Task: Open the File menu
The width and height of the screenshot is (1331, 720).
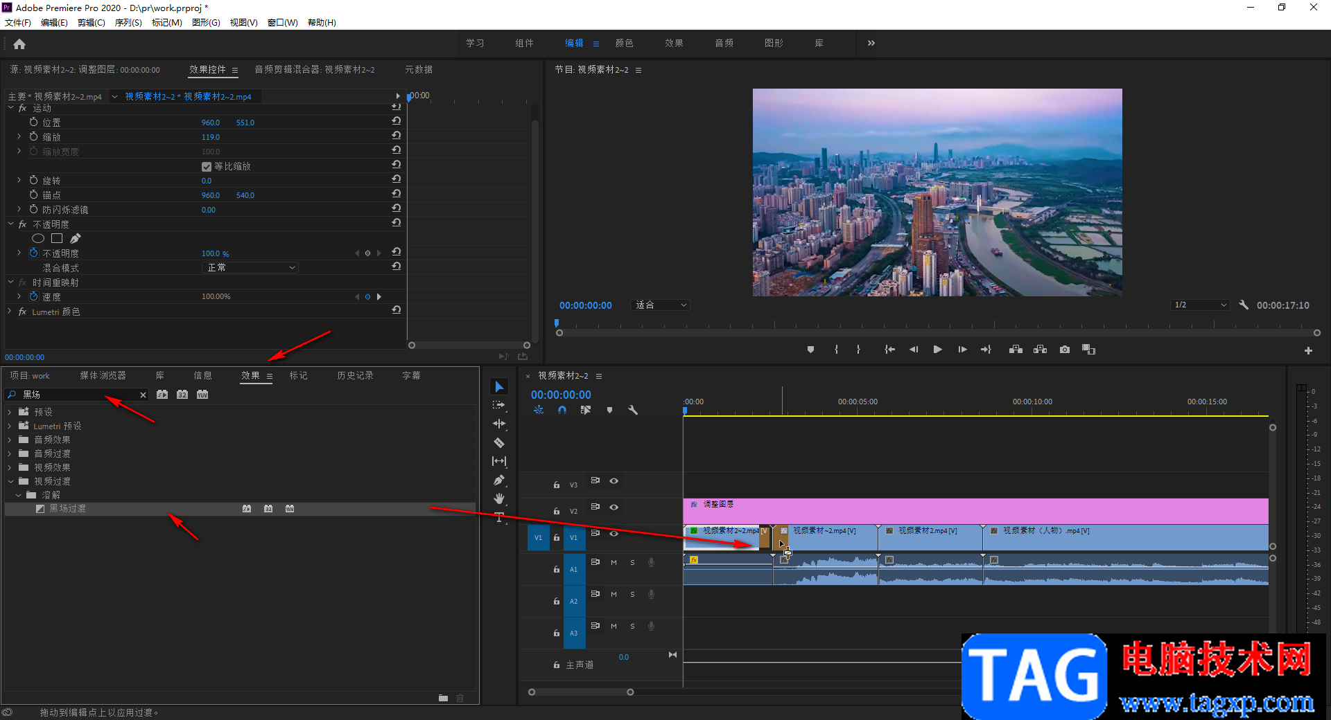Action: [x=18, y=23]
